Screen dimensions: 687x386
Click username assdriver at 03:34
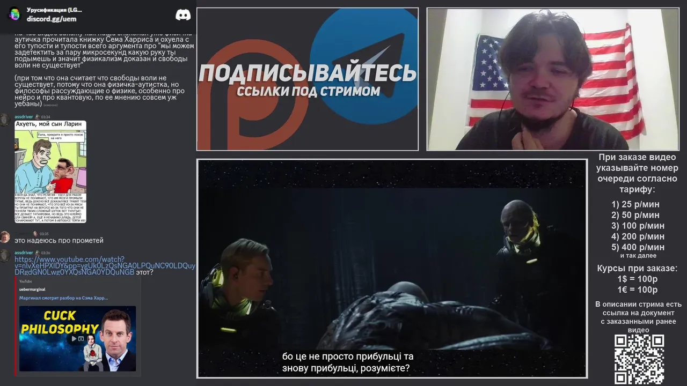coord(24,116)
